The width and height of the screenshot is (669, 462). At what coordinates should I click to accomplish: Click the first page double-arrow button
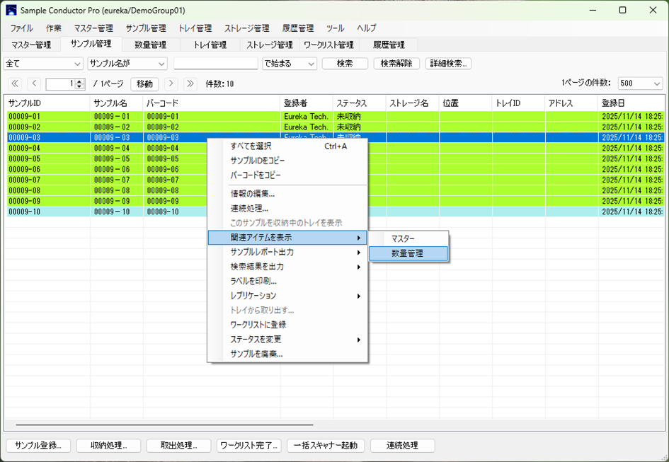[15, 83]
